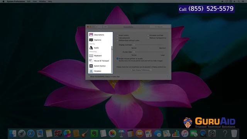Screen dimensions: 247x139
Task: Open Evernote from the Dock
Action: (x=94, y=133)
